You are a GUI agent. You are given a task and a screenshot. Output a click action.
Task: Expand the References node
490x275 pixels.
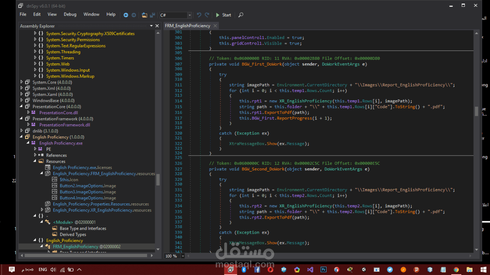click(35, 155)
